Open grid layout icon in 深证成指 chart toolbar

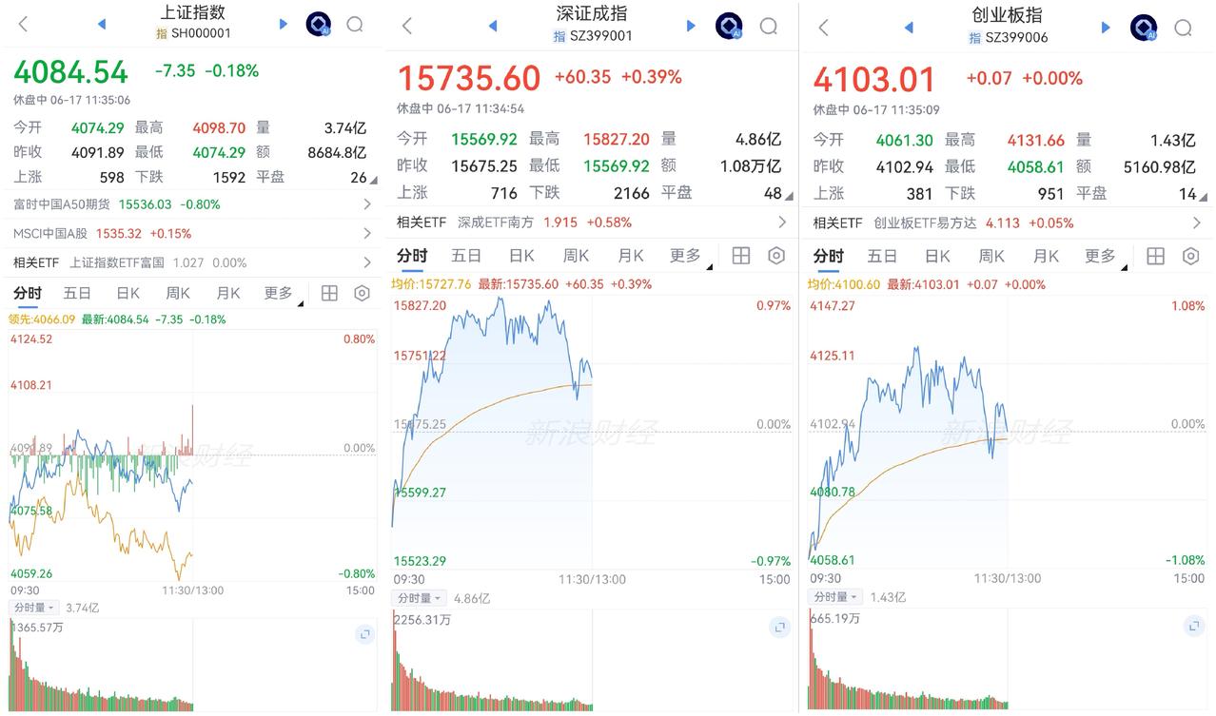[x=741, y=256]
